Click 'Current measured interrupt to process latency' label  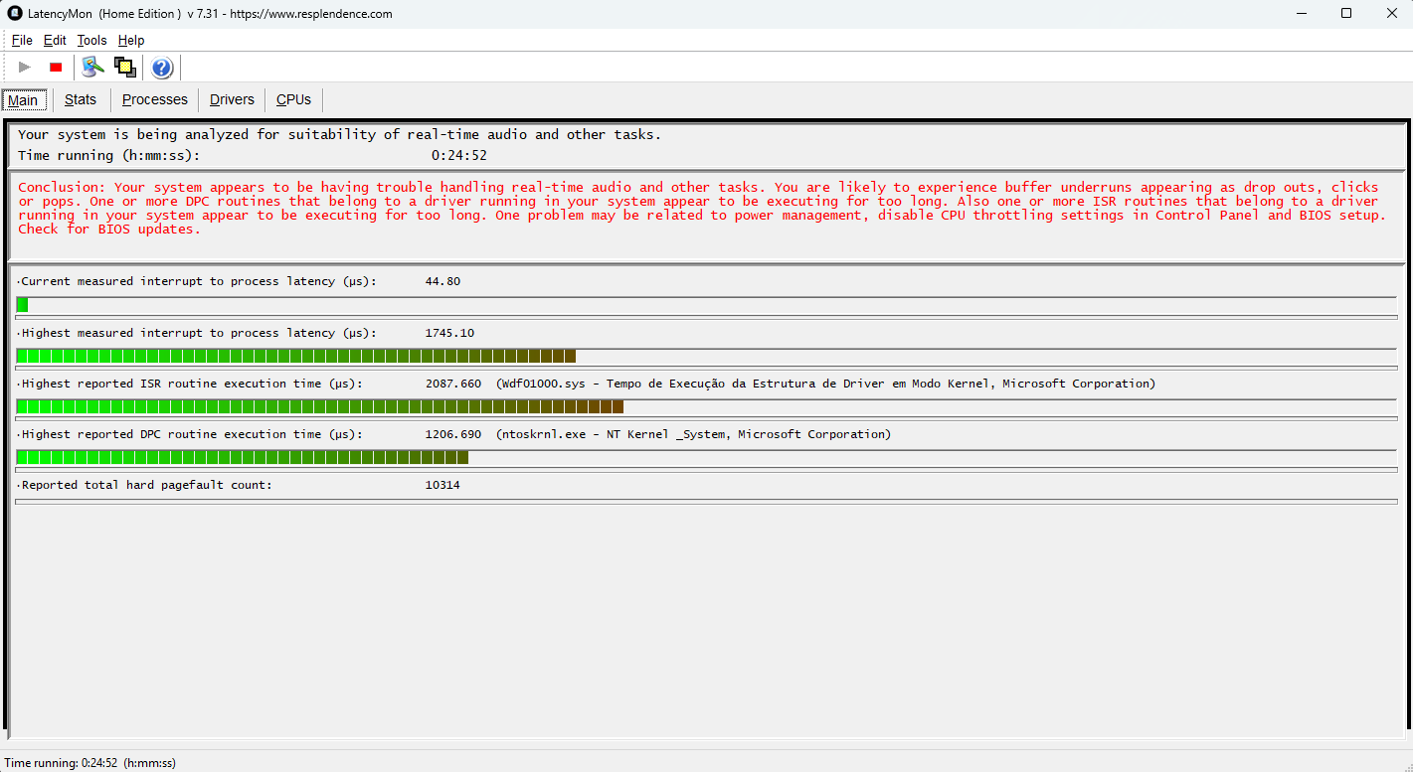pos(197,281)
